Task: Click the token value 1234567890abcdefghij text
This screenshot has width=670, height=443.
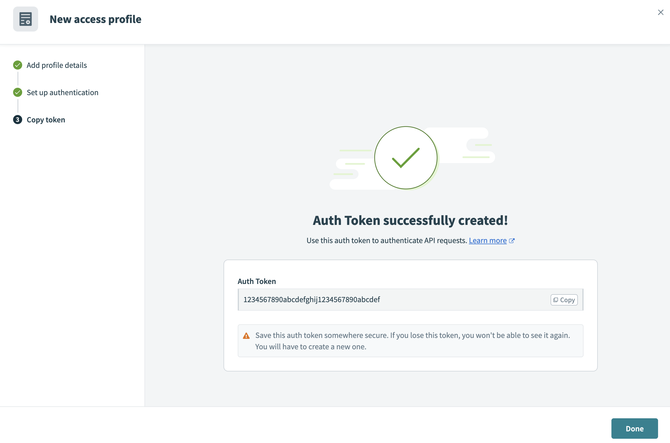Action: (x=311, y=299)
